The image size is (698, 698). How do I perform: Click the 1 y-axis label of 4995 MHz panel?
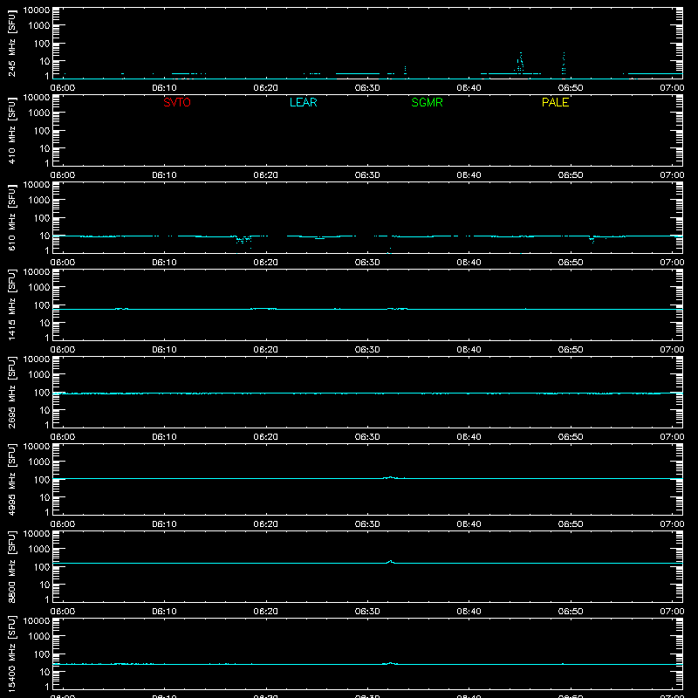coord(47,512)
